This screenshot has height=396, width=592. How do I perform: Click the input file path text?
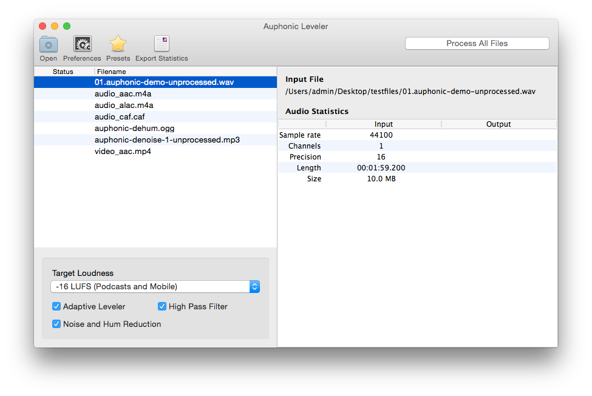point(410,92)
